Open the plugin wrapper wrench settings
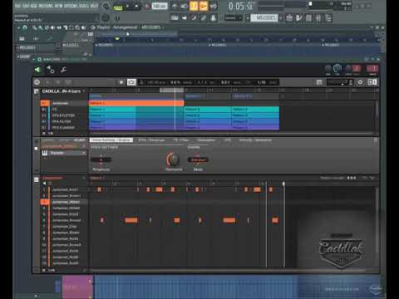This screenshot has width=399, height=299. click(63, 70)
